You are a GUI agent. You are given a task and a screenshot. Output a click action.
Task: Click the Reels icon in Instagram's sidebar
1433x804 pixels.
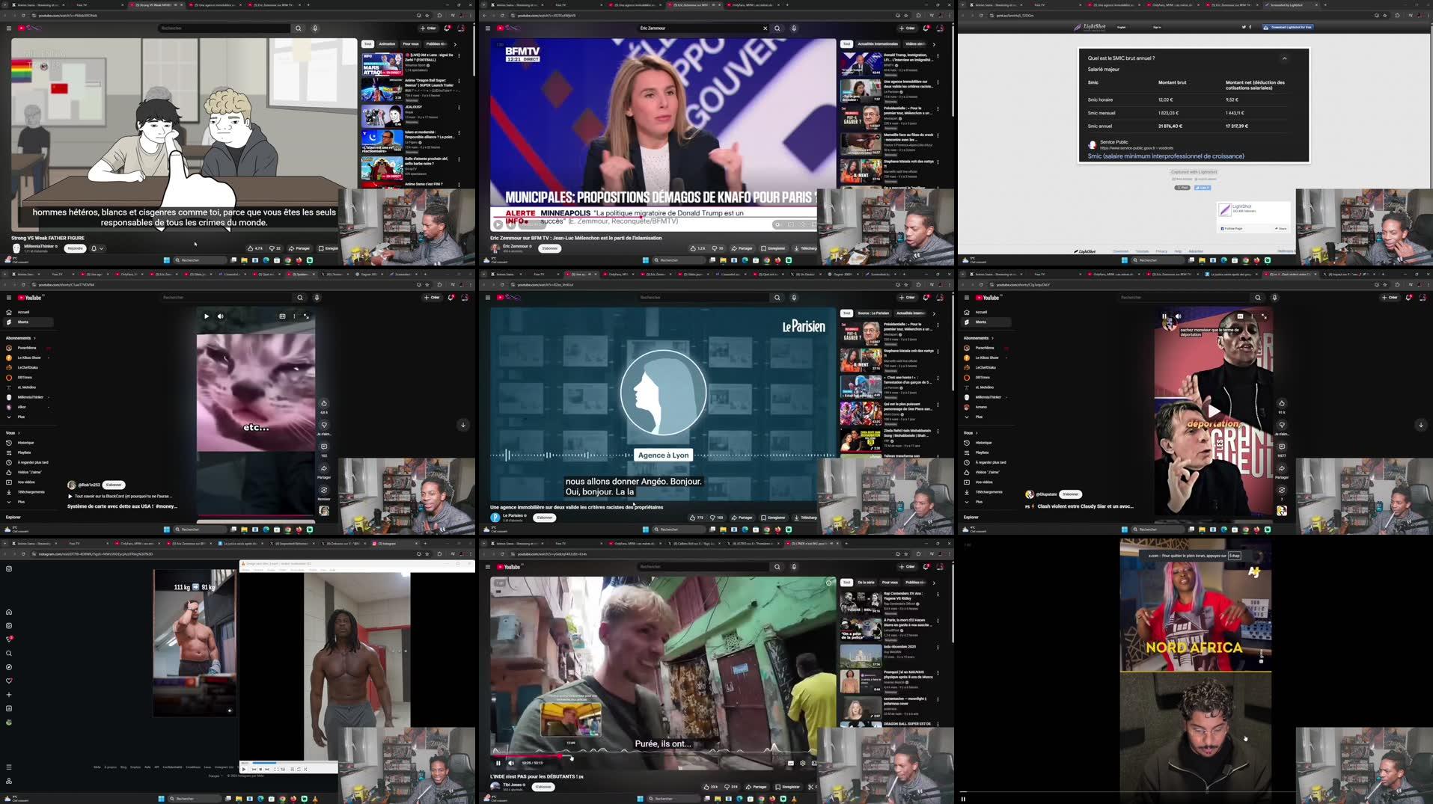(x=8, y=625)
